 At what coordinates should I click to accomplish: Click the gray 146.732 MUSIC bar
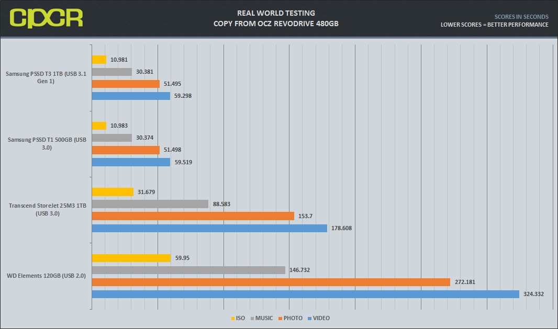[188, 270]
